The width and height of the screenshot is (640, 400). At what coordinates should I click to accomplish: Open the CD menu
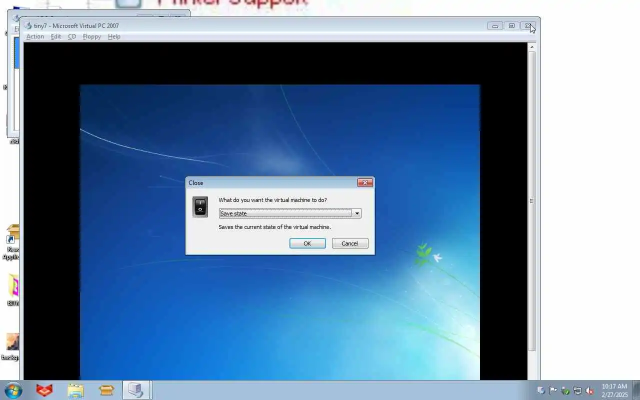click(72, 36)
